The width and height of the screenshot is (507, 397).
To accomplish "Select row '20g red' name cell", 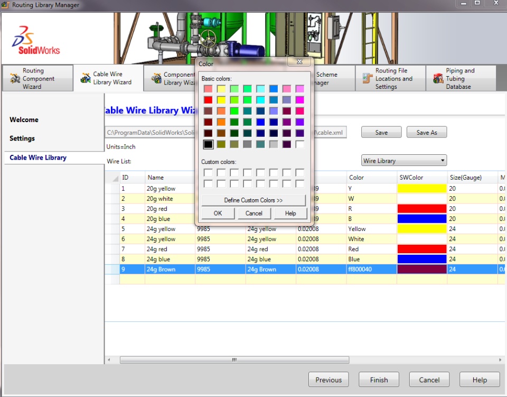I will click(x=170, y=209).
